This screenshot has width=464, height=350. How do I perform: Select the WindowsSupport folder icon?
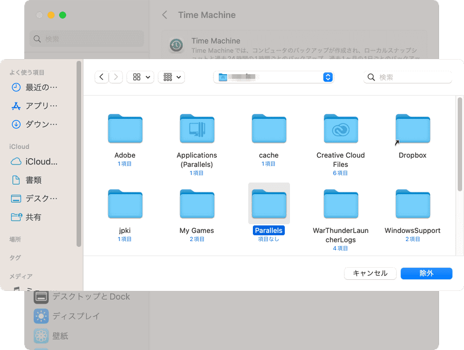[x=413, y=204]
